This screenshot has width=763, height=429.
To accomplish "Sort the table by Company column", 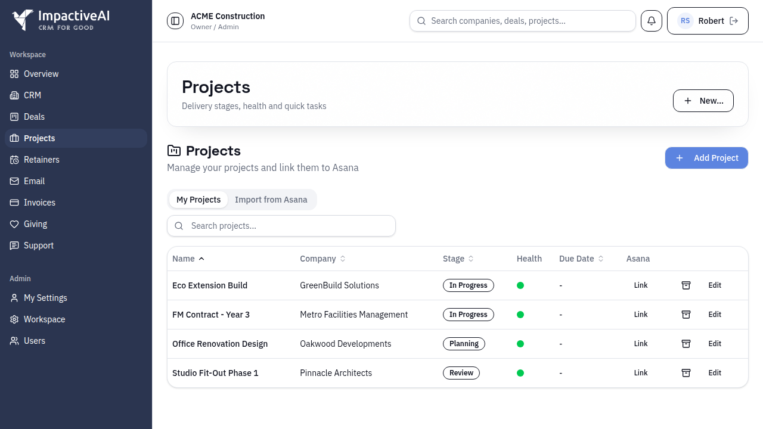I will coord(341,259).
